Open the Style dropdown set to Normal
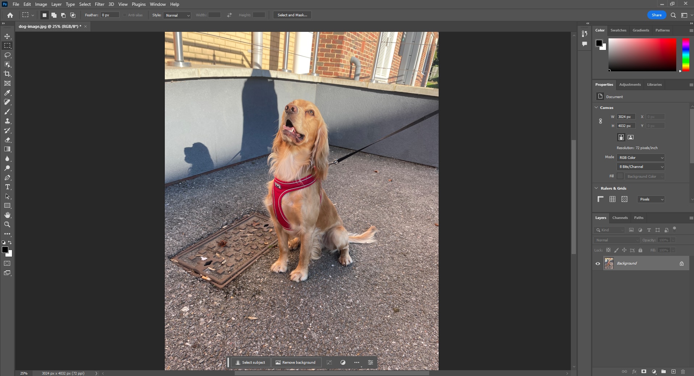The height and width of the screenshot is (376, 694). click(177, 15)
